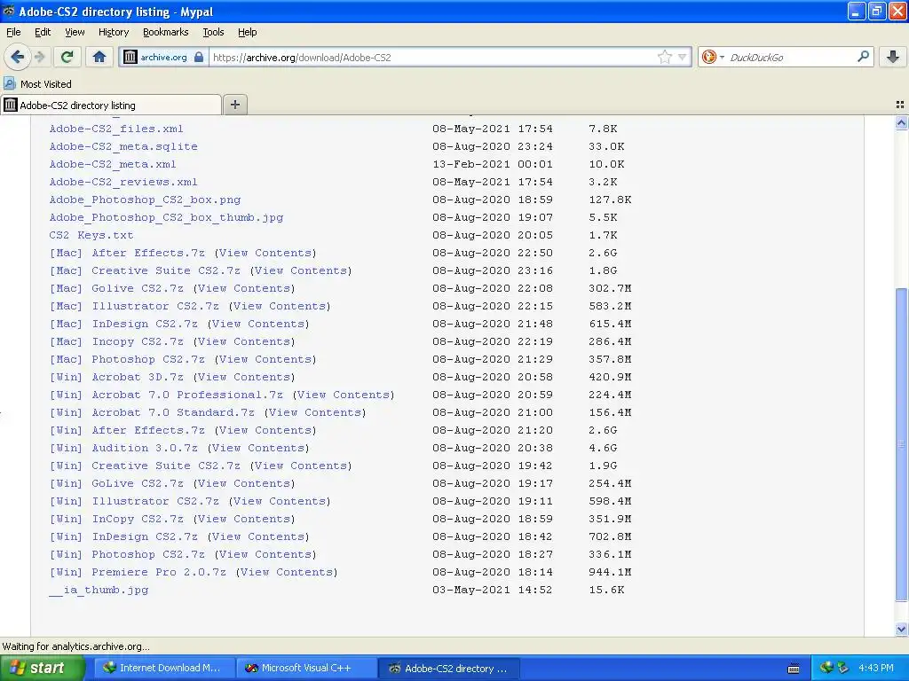The width and height of the screenshot is (909, 681).
Task: View contents of [Win] Acrobat 7.0 Standard.7z
Action: 315,412
